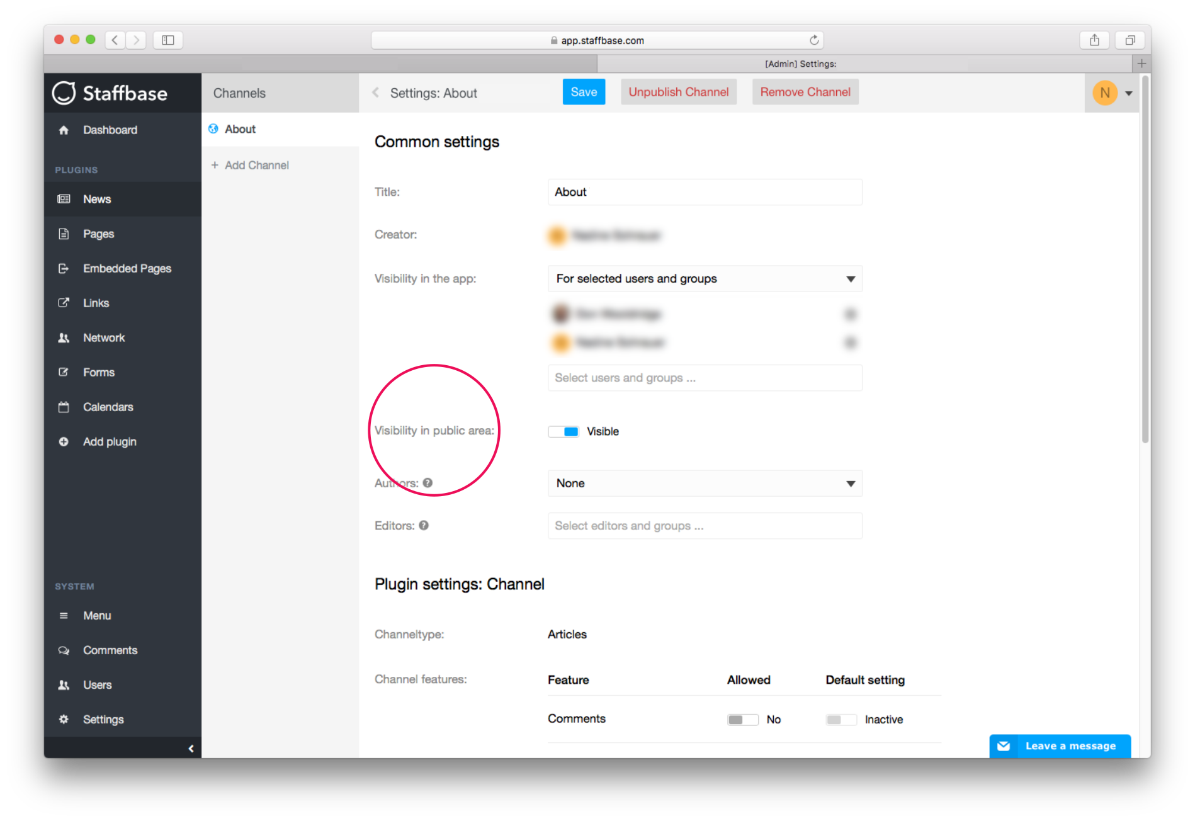This screenshot has height=821, width=1195.
Task: Open the Calendars icon
Action: (64, 407)
